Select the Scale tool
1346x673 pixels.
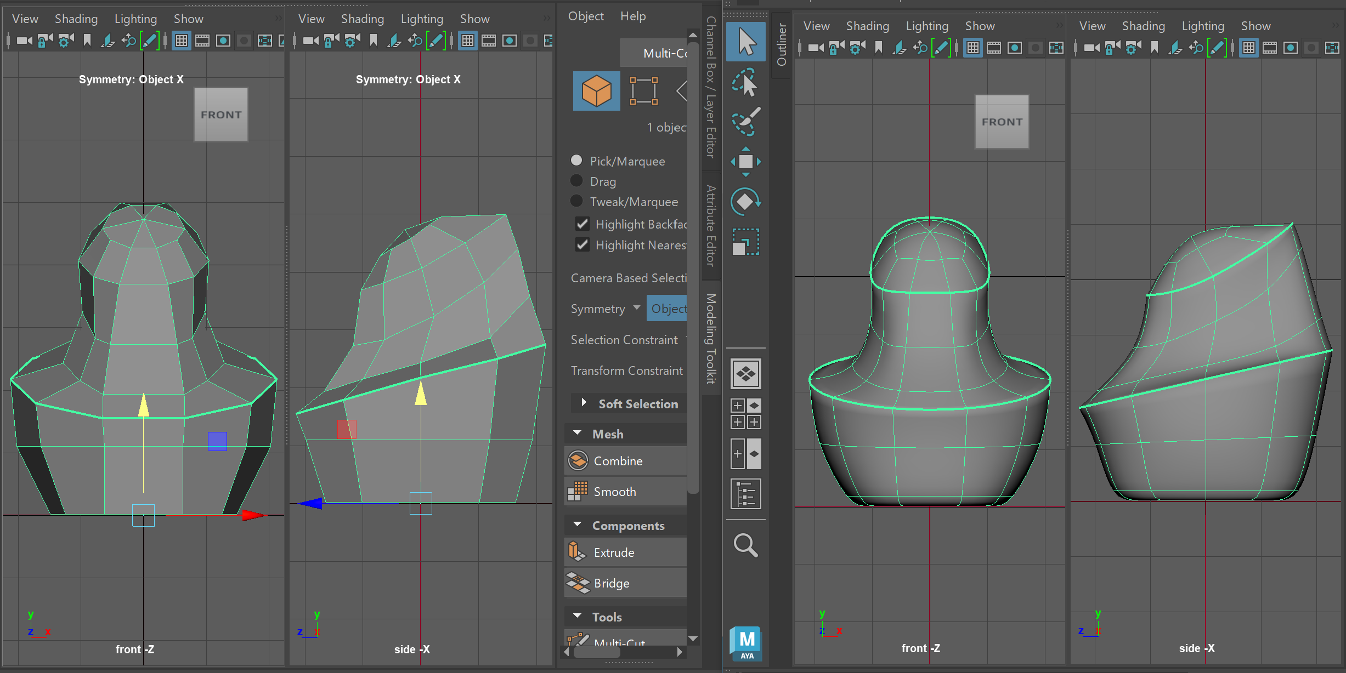click(x=745, y=242)
